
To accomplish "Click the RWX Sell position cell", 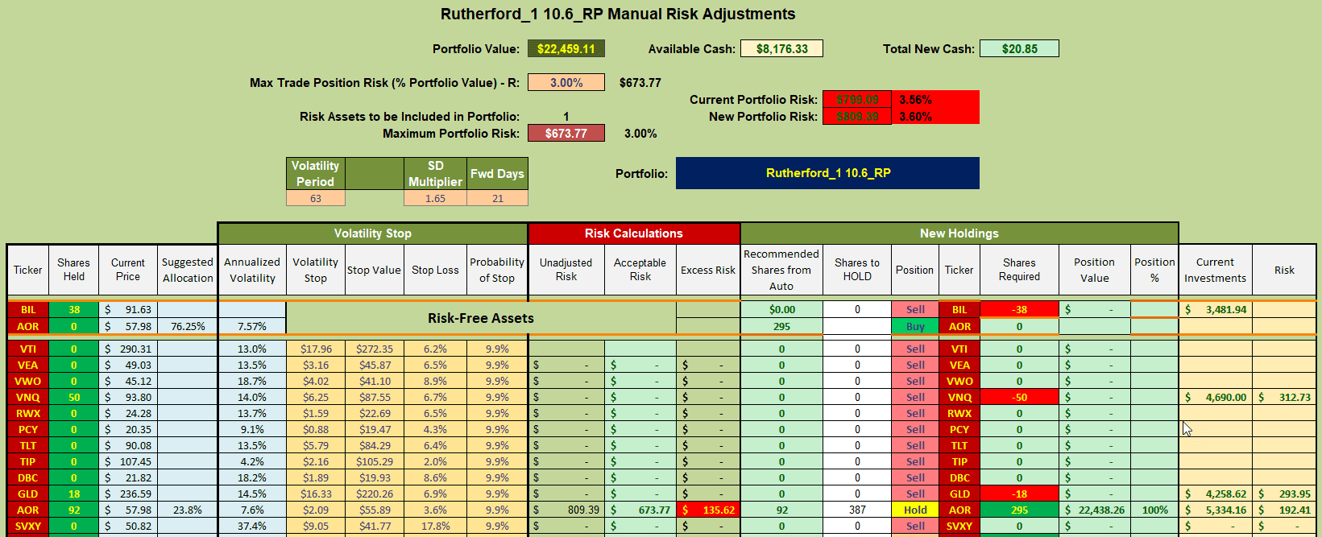I will tap(915, 414).
